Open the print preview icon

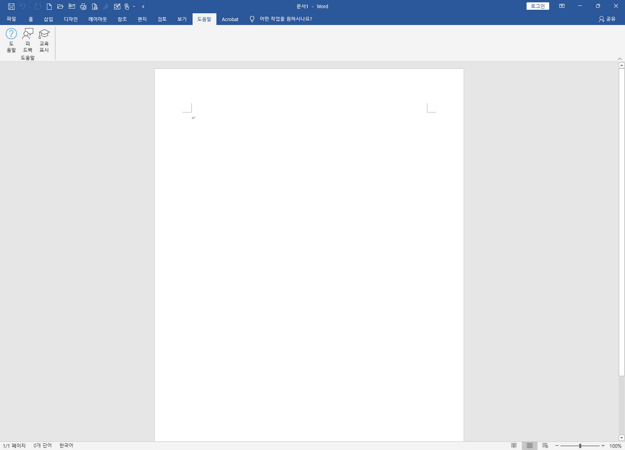point(95,6)
